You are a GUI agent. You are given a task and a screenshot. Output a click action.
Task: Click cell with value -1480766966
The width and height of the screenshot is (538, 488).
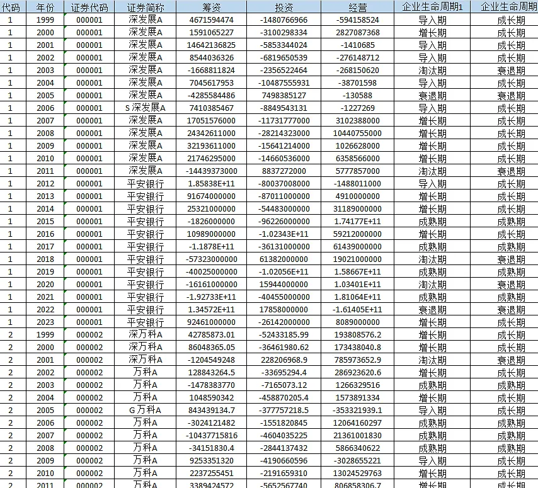[x=283, y=20]
